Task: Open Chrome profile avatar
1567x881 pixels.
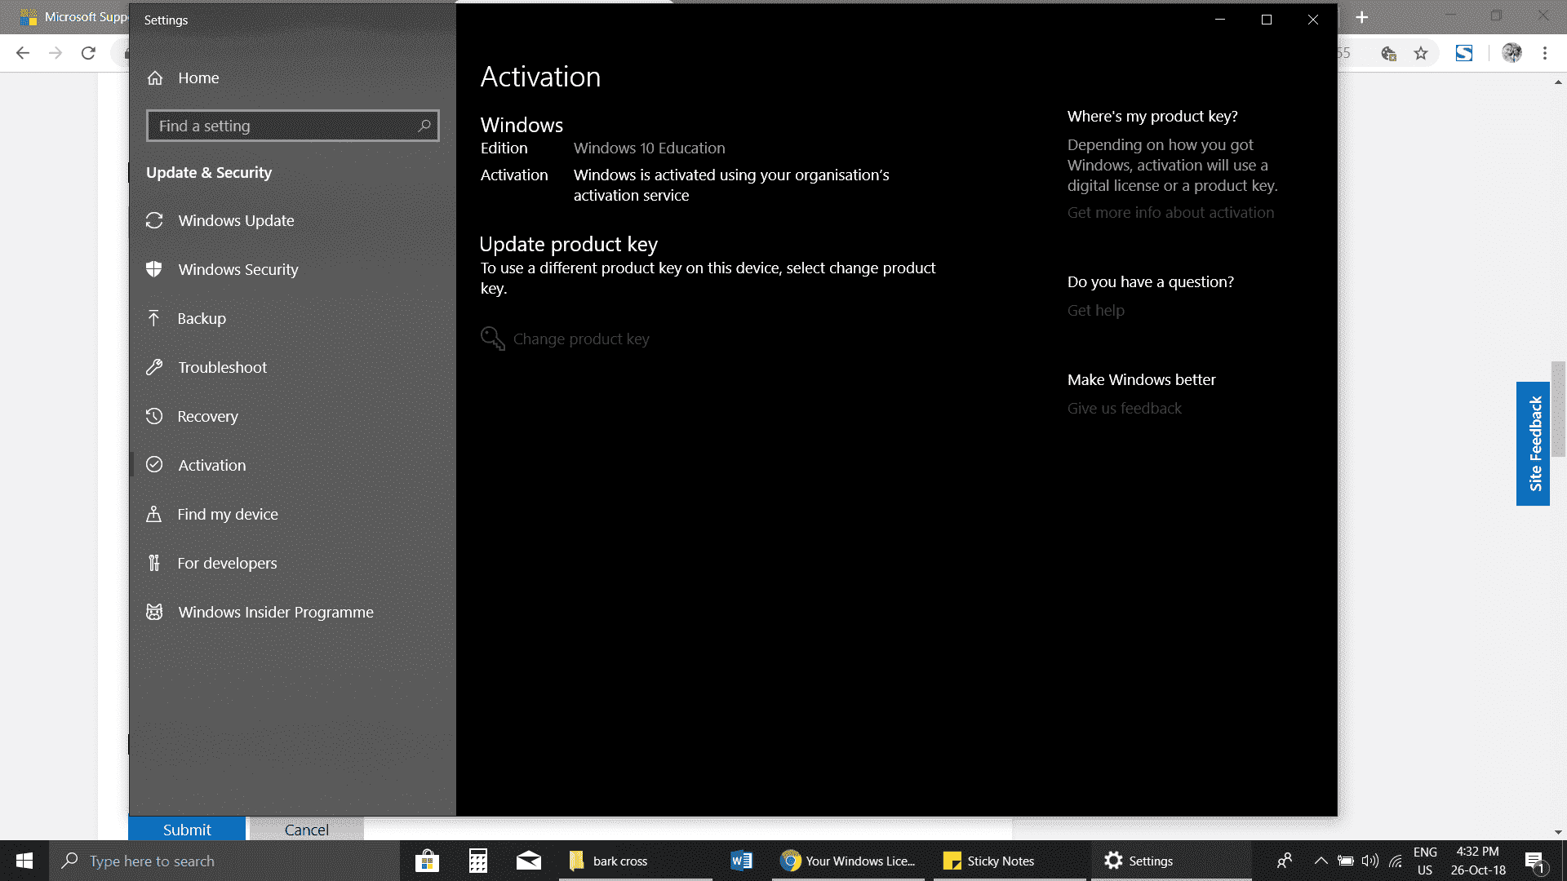Action: (1512, 53)
